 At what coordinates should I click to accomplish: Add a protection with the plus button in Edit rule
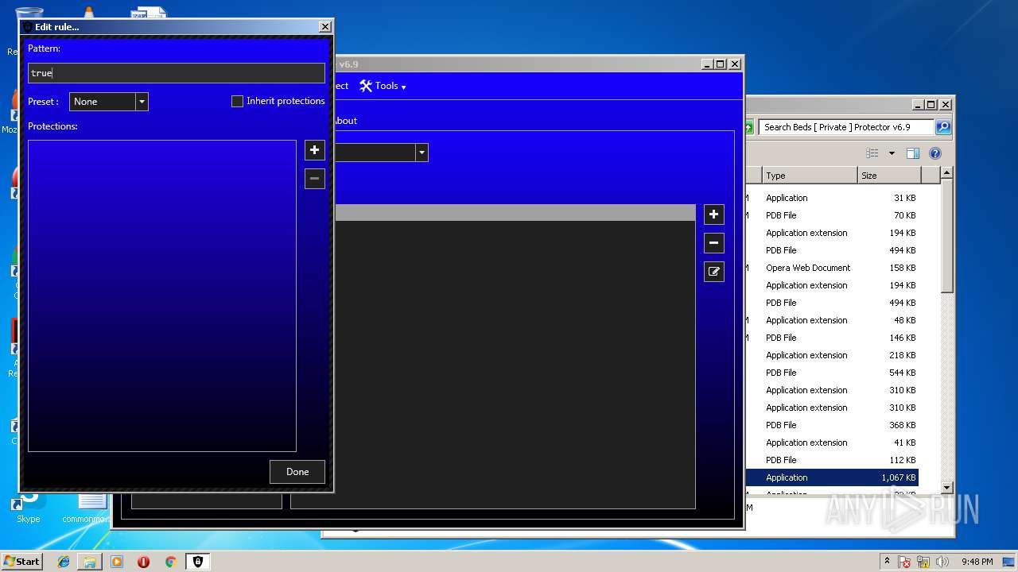pyautogui.click(x=315, y=150)
